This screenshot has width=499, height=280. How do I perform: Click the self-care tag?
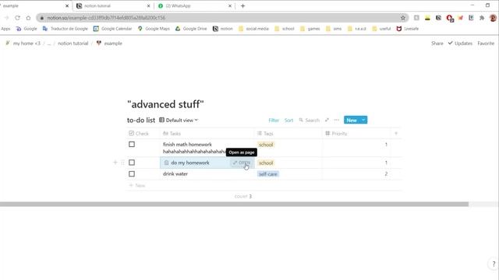268,174
